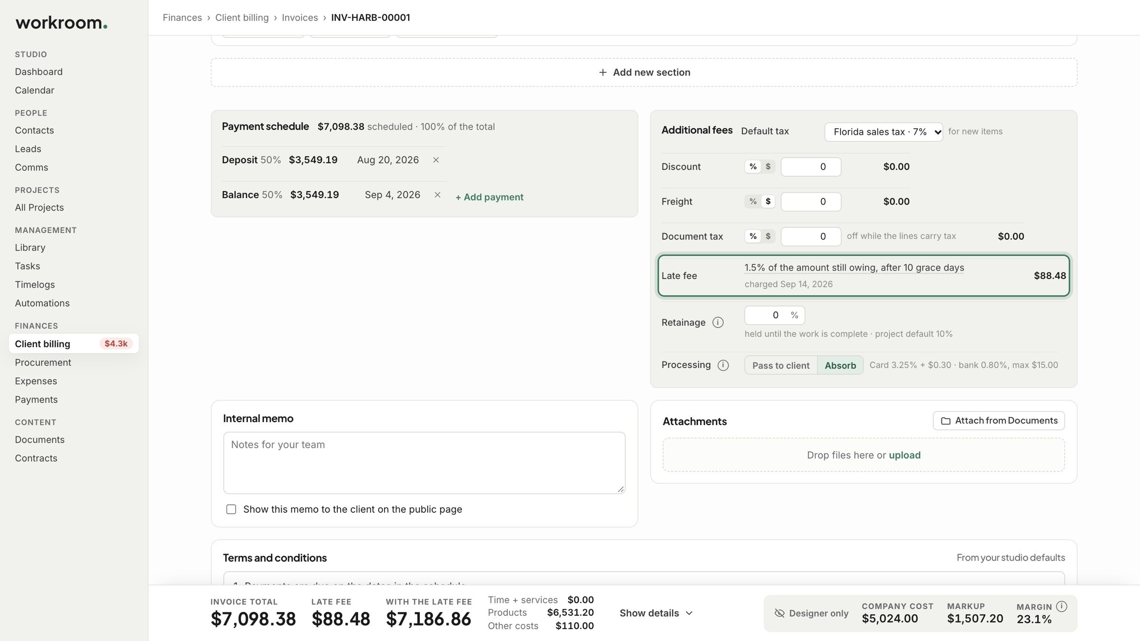The image size is (1140, 641).
Task: Click the Balance date Sep 4, 2026
Action: pos(392,195)
